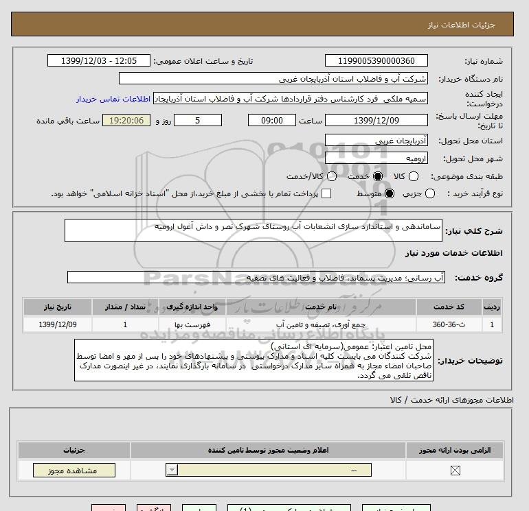Viewport: 529px width, 511px height.
Task: Click the ردیف column header
Action: point(492,307)
